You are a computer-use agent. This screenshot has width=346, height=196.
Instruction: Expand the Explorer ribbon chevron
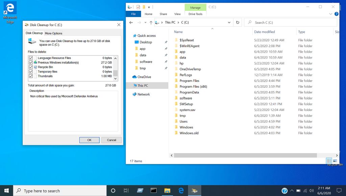pyautogui.click(x=330, y=14)
